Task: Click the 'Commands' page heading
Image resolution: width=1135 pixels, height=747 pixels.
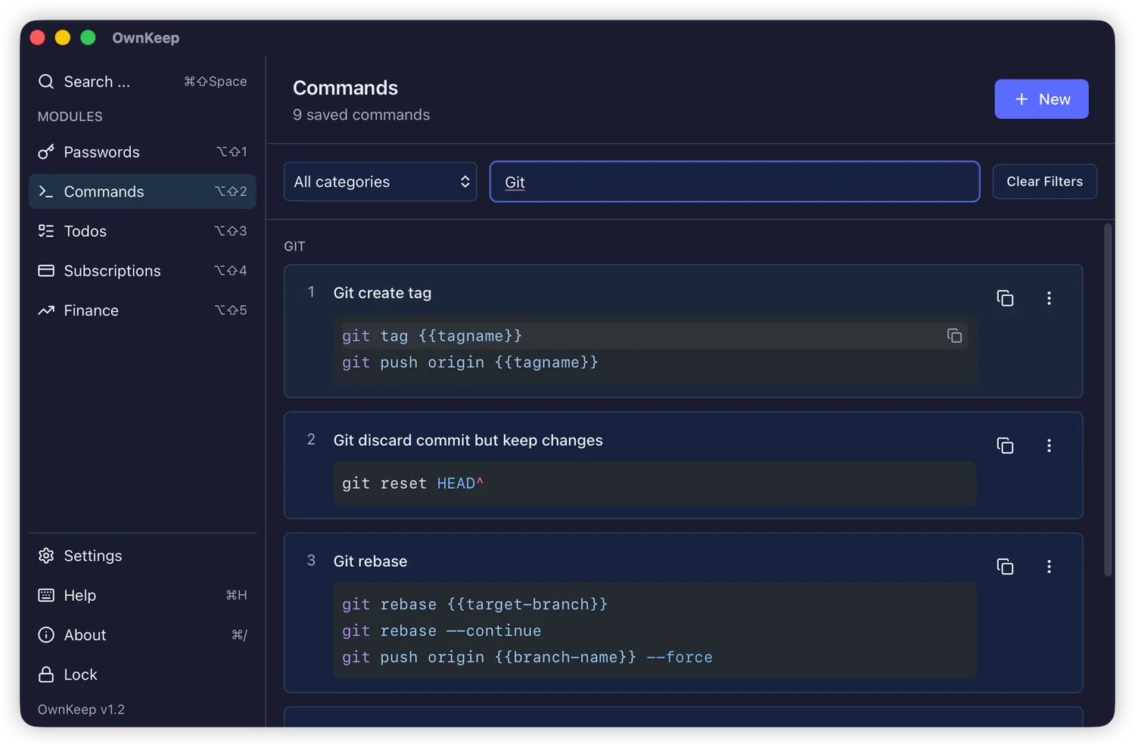Action: [x=345, y=88]
